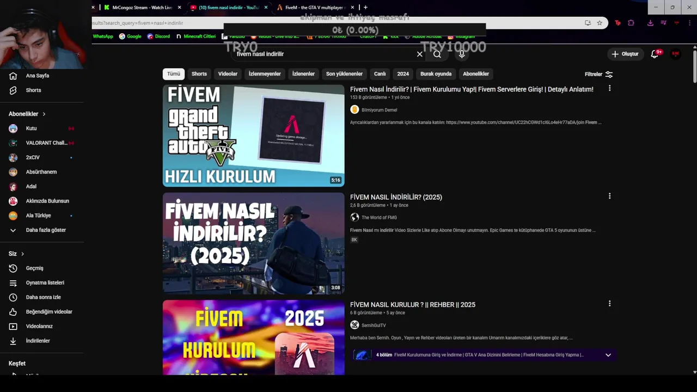Select the Burak oyunda filter chip
The image size is (697, 392).
(x=436, y=74)
